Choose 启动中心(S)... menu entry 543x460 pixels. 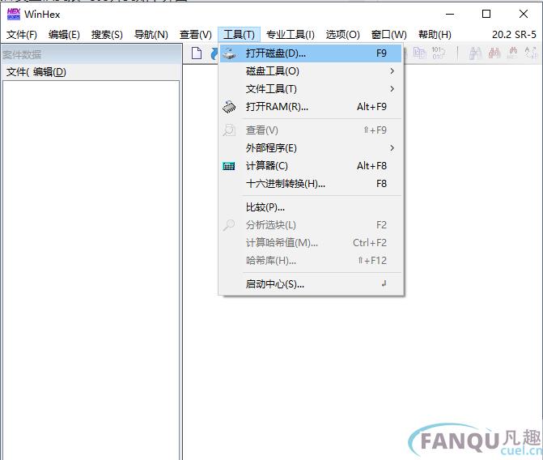coord(311,284)
